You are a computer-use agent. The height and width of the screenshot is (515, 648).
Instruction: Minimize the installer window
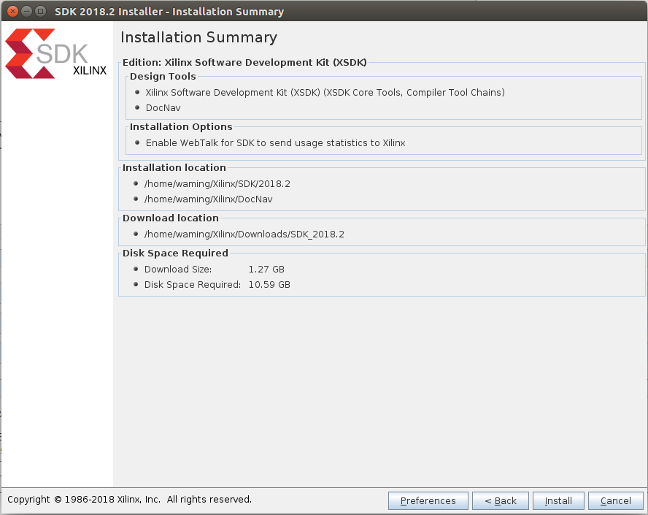coord(26,11)
